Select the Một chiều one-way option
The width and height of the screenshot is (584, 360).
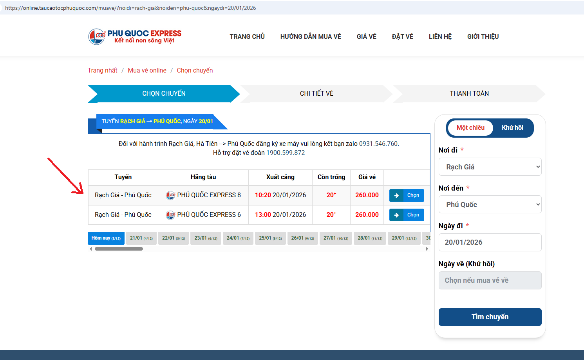tap(470, 128)
